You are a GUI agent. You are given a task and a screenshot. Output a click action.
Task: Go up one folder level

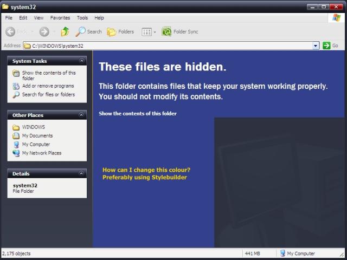pyautogui.click(x=65, y=32)
